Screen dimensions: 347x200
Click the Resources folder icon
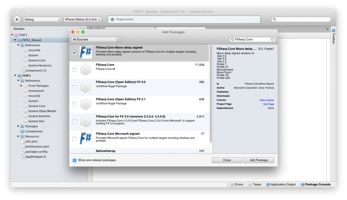[22, 136]
